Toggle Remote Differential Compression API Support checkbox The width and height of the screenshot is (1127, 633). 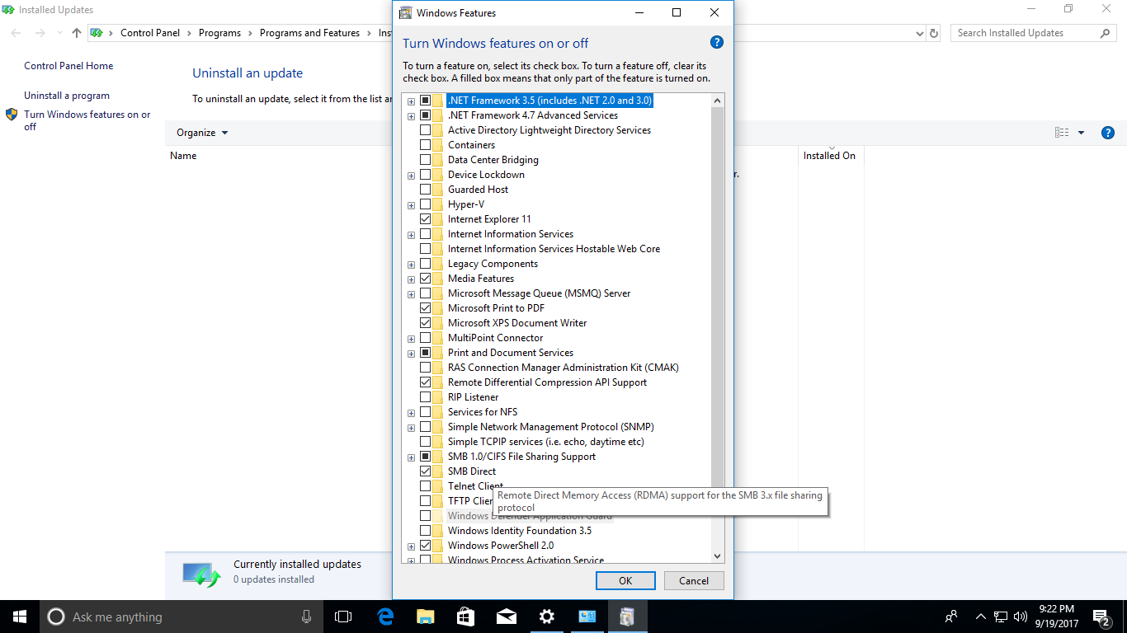point(425,382)
